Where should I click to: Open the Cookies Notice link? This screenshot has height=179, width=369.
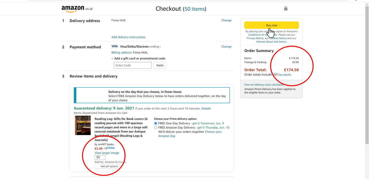(278, 38)
